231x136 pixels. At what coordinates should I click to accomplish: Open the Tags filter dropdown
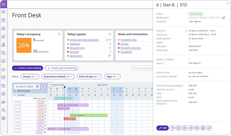click(113, 77)
